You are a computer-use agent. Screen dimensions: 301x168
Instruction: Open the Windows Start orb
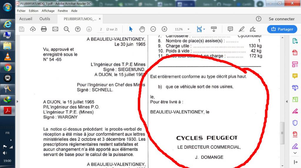click(x=7, y=7)
